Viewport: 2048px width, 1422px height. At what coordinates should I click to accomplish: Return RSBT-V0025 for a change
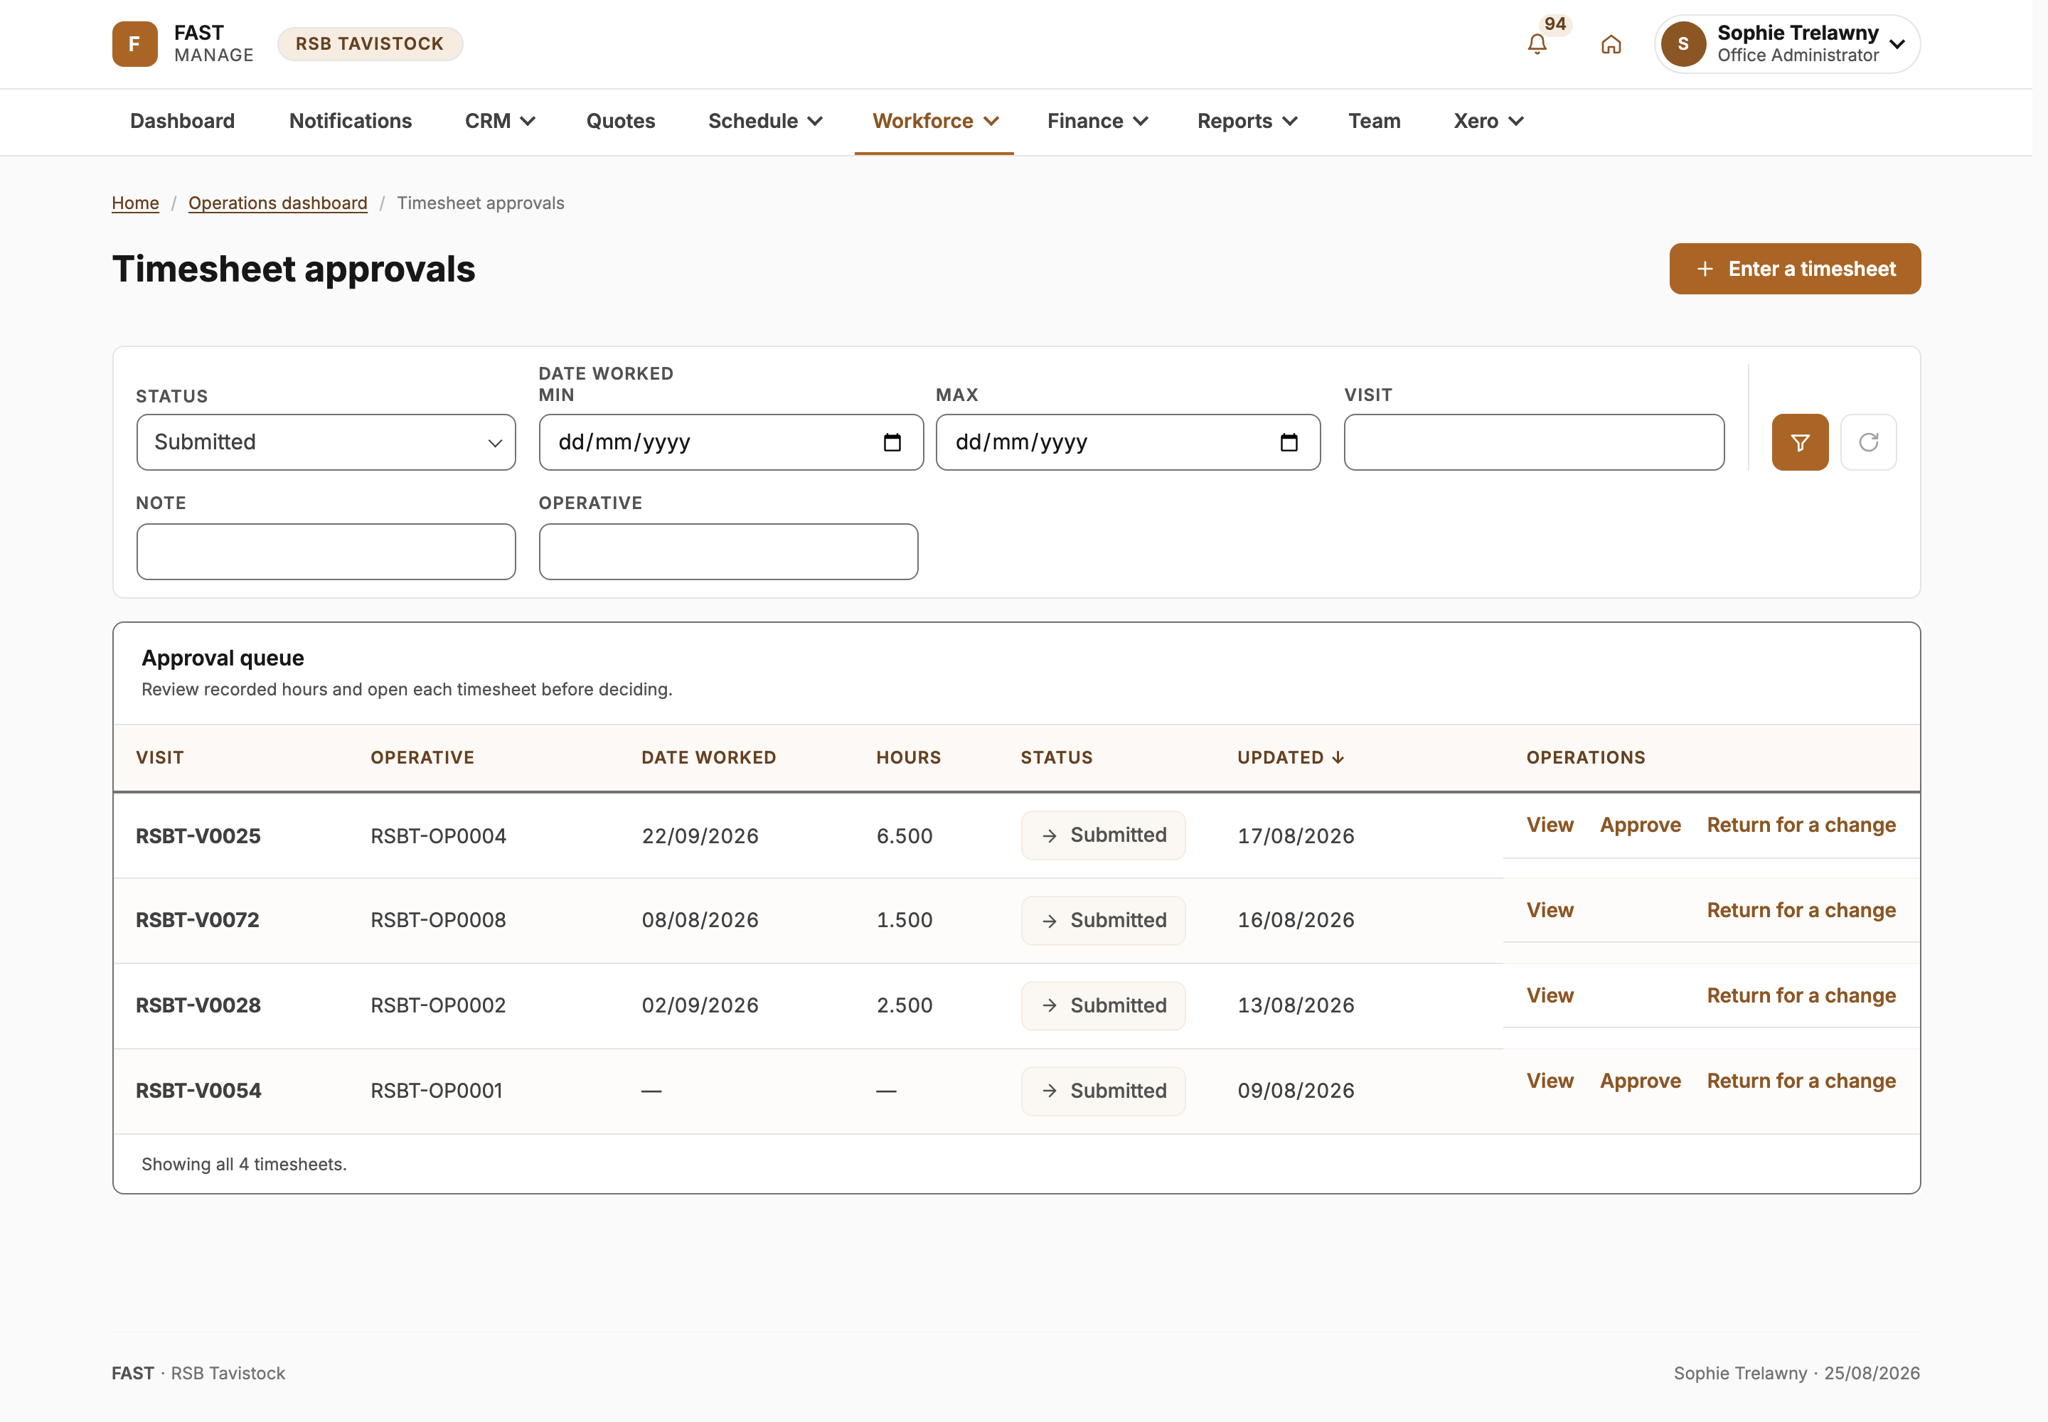pos(1801,825)
